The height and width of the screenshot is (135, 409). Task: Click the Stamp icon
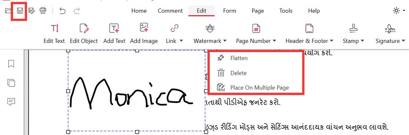353,28
